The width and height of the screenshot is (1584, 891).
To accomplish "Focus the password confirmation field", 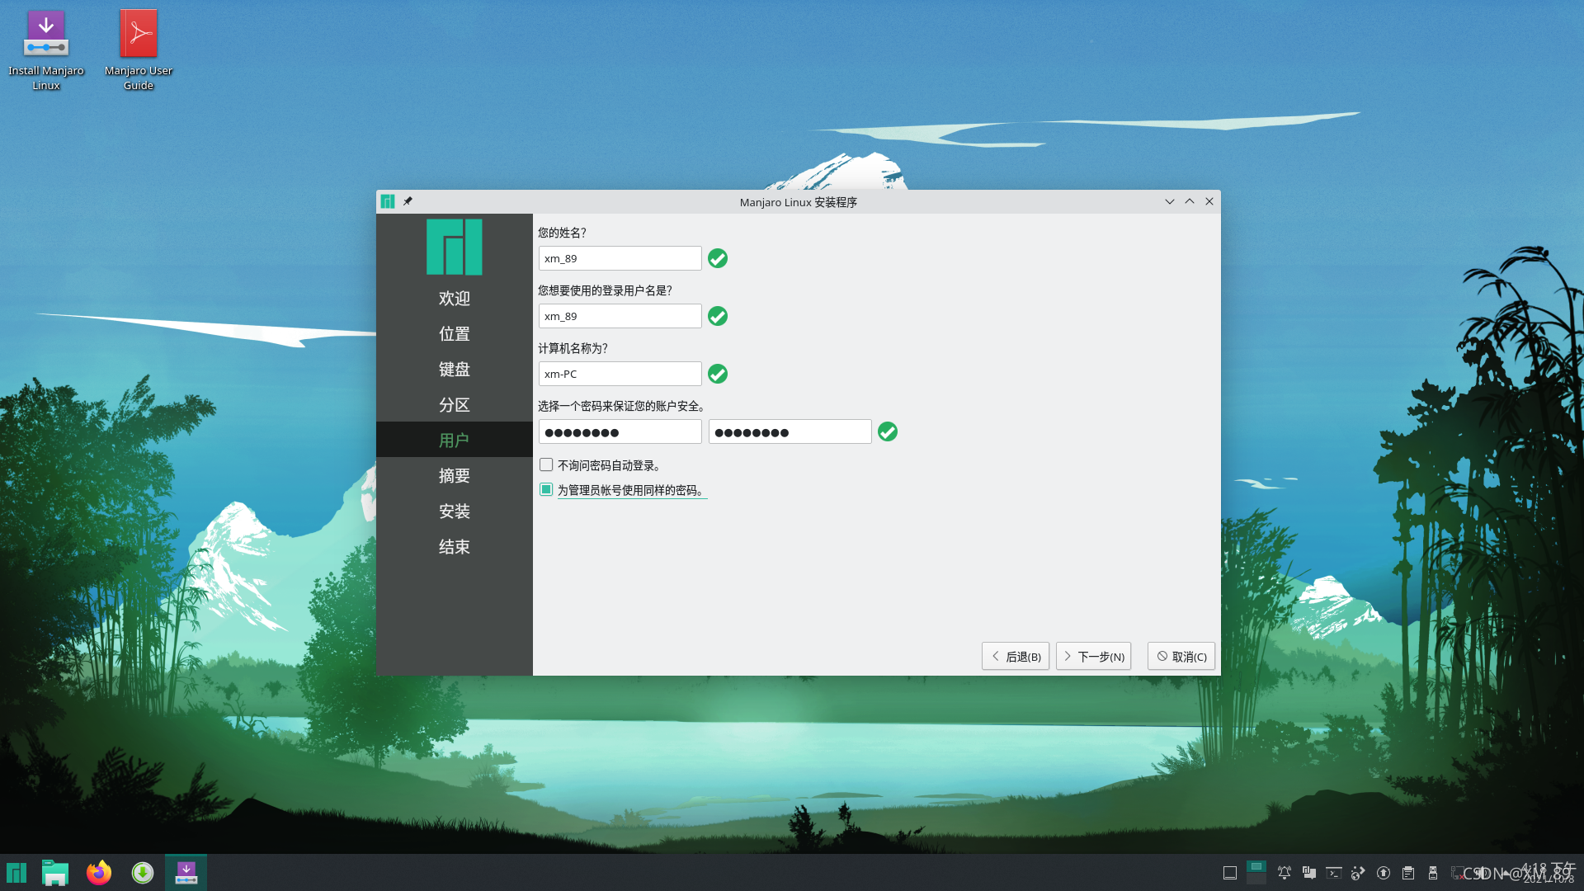I will (x=790, y=431).
